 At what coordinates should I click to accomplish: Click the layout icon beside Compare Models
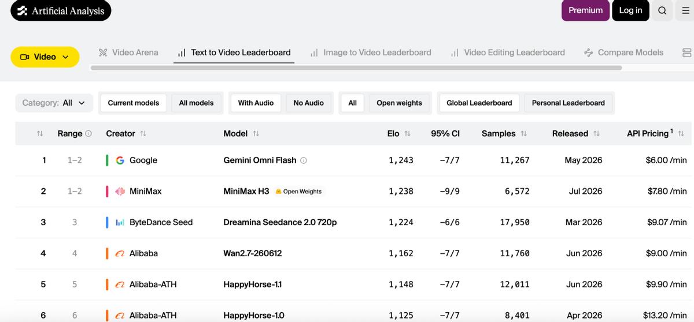[687, 53]
